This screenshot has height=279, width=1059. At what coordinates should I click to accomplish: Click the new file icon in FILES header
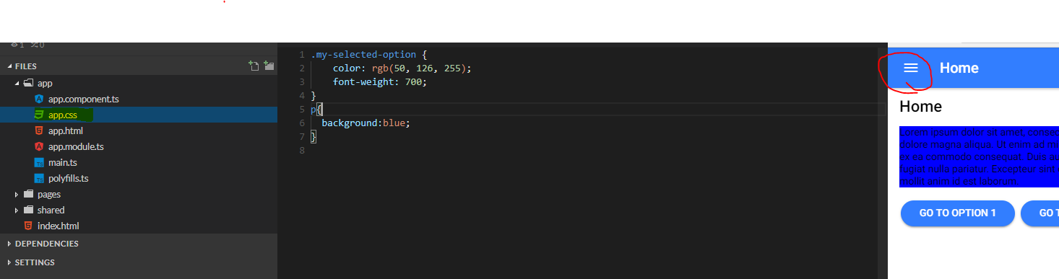254,66
